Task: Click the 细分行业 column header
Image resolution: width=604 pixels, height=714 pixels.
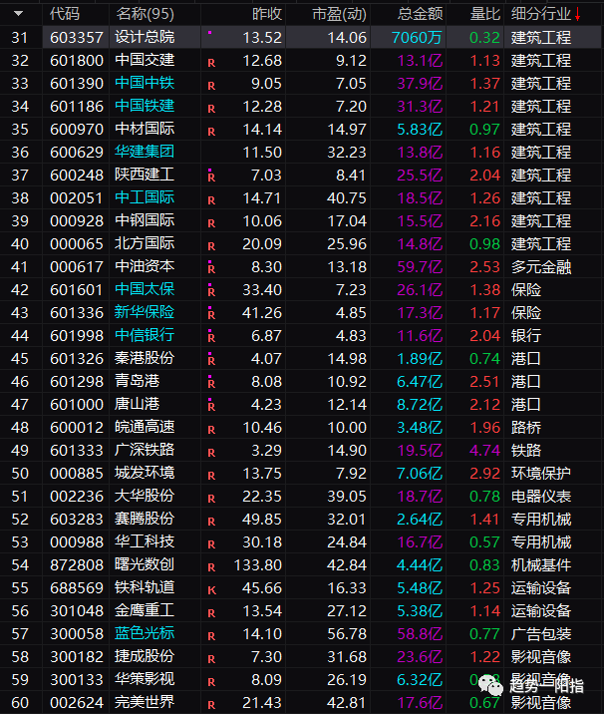Action: point(541,14)
